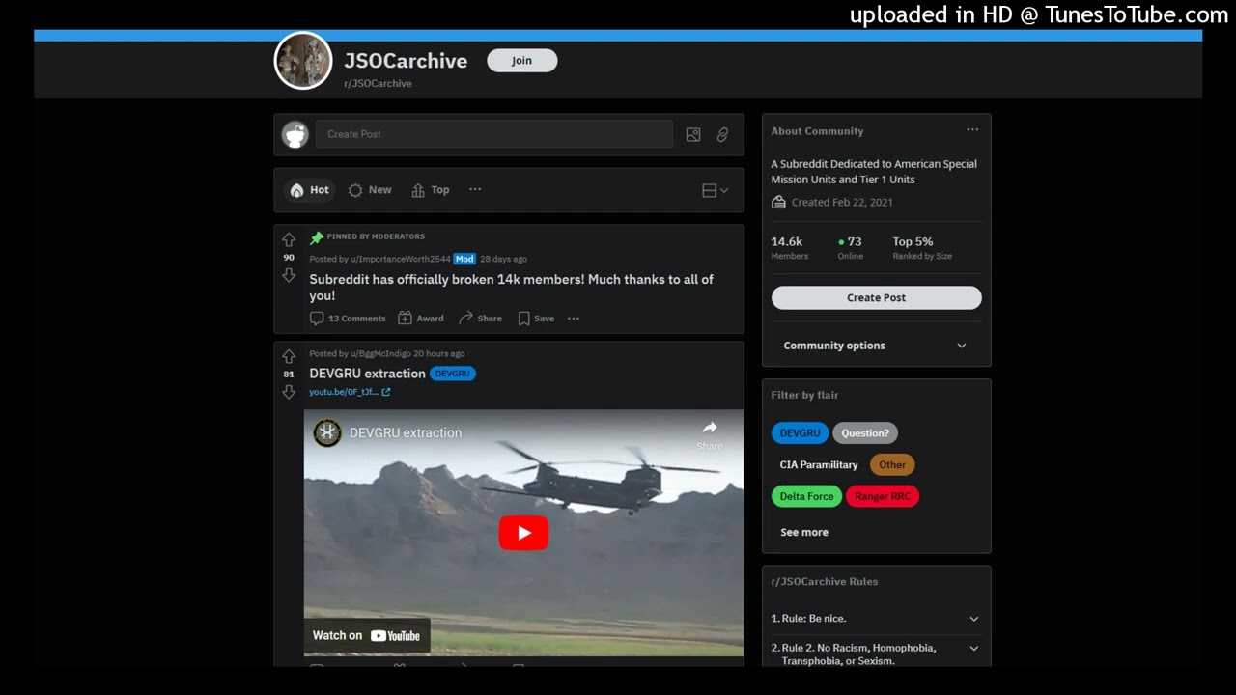
Task: Click Top 5% Ranked by Size
Action: tap(922, 247)
